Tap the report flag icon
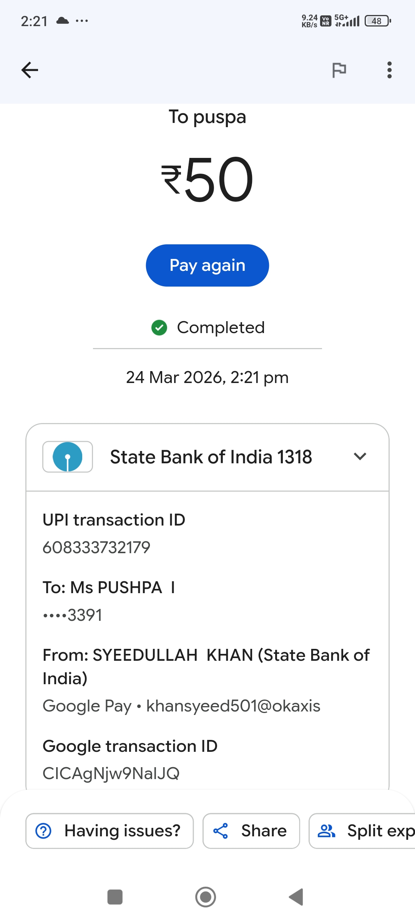The height and width of the screenshot is (922, 415). (339, 70)
